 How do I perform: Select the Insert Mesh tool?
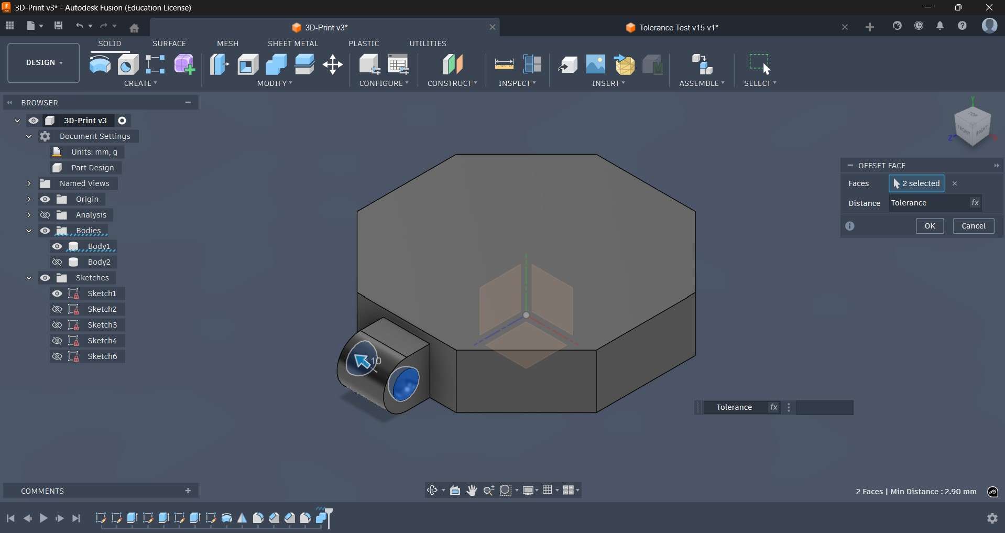click(625, 65)
